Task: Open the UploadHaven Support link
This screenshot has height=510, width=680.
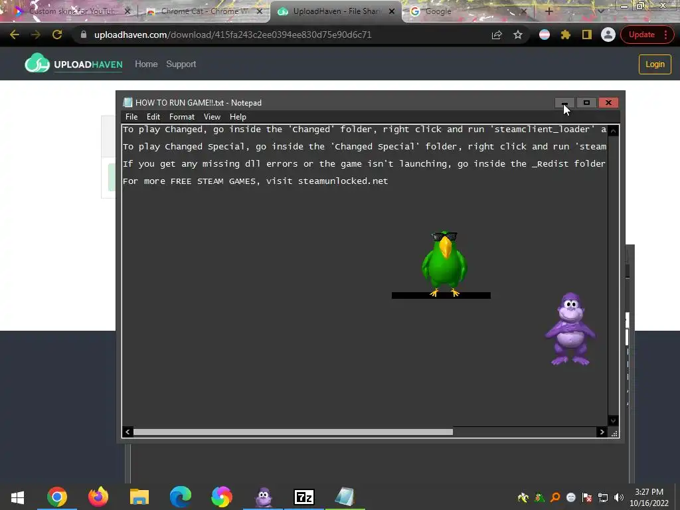Action: 181,64
